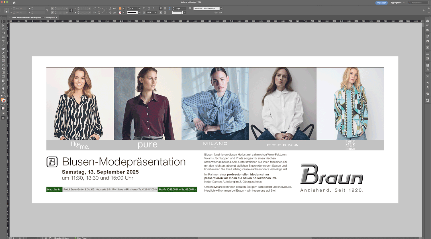
Task: Toggle the reference point locator grid
Action: point(6,11)
